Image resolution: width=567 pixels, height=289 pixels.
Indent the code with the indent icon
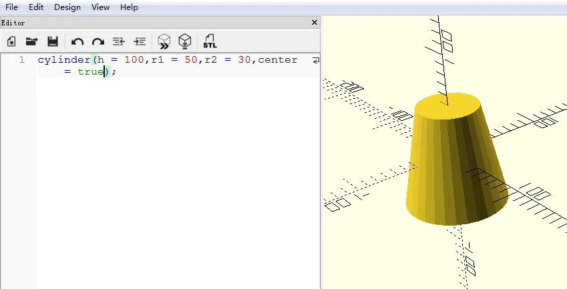point(140,41)
